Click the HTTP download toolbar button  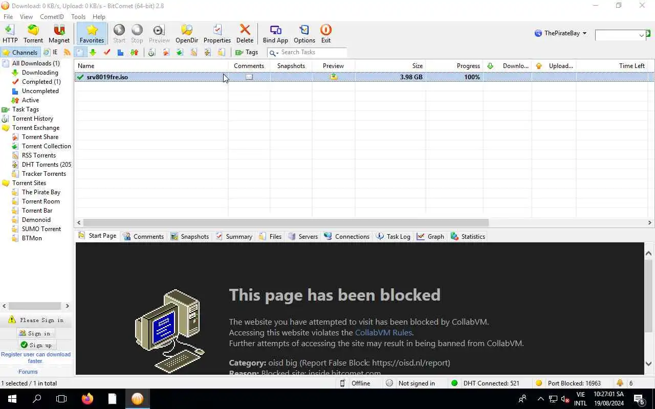pos(10,34)
